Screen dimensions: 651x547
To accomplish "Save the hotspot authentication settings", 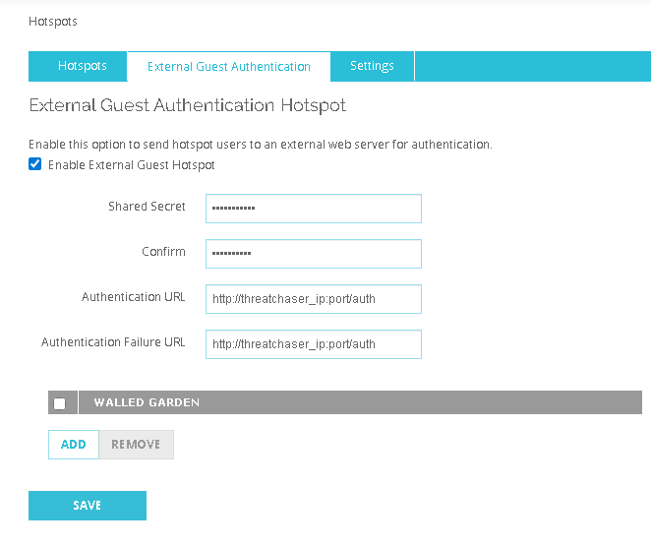I will pos(87,506).
